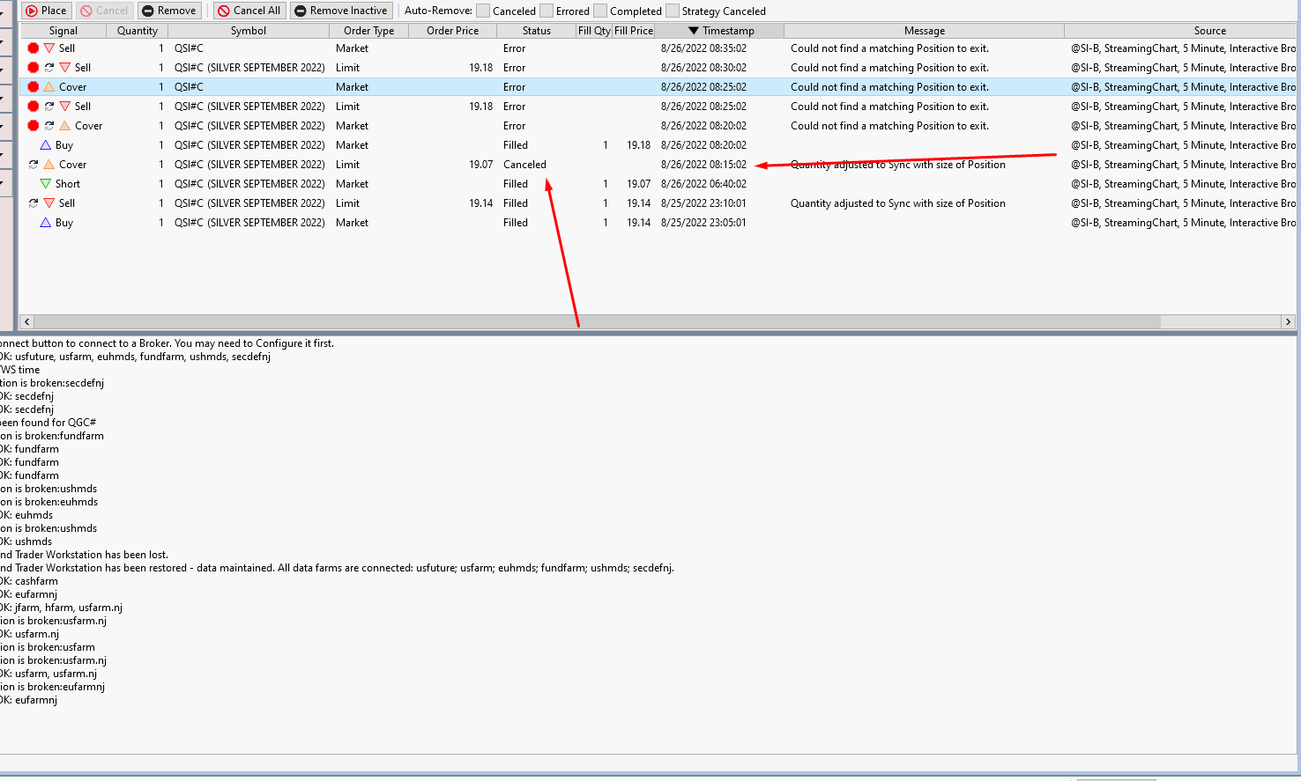Image resolution: width=1301 pixels, height=781 pixels.
Task: Click the red Sell triangle in 08:30:02 row
Action: pos(65,68)
